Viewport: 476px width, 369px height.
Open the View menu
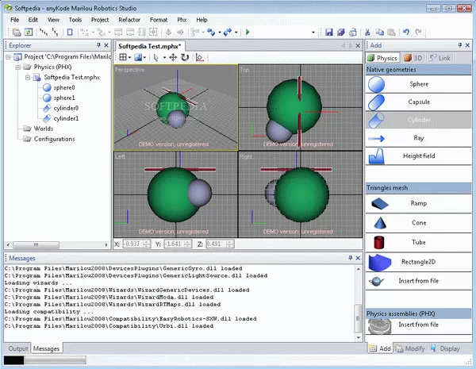pyautogui.click(x=53, y=20)
